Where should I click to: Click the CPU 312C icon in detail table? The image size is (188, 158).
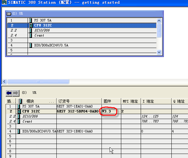click(19, 111)
